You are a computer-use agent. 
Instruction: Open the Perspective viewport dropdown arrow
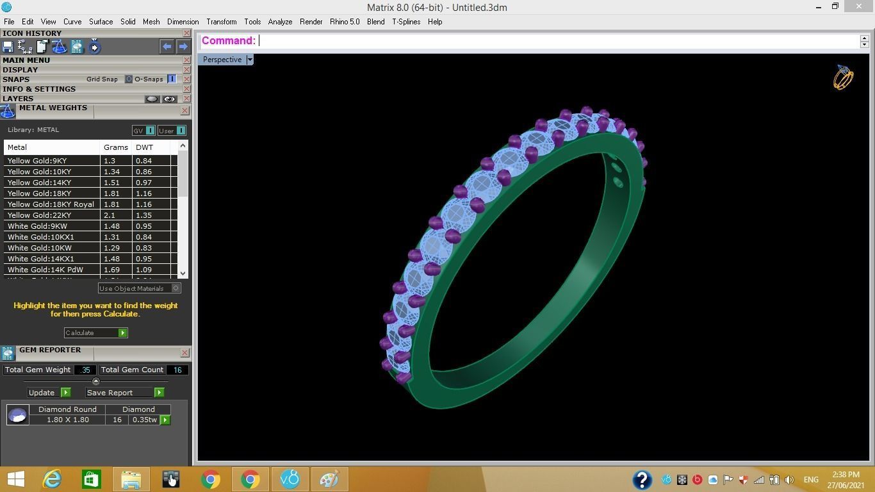[250, 60]
